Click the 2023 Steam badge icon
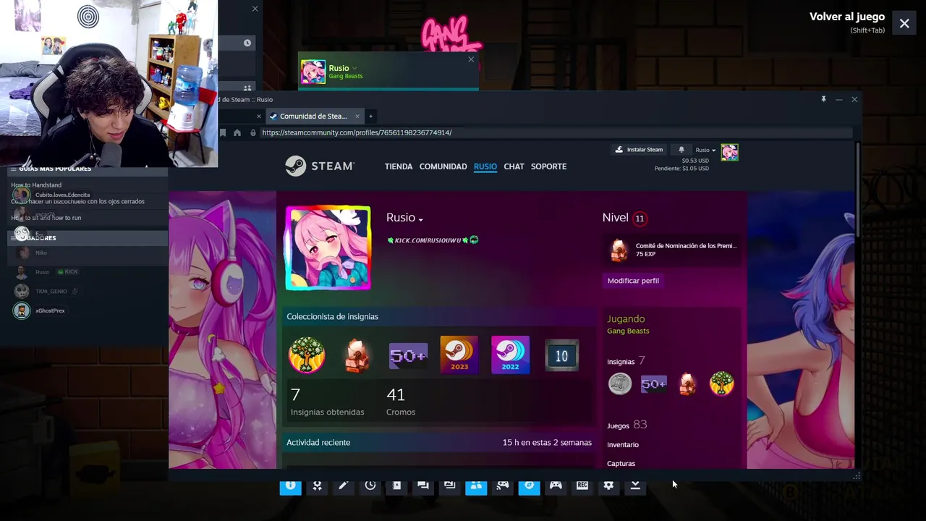 (459, 355)
